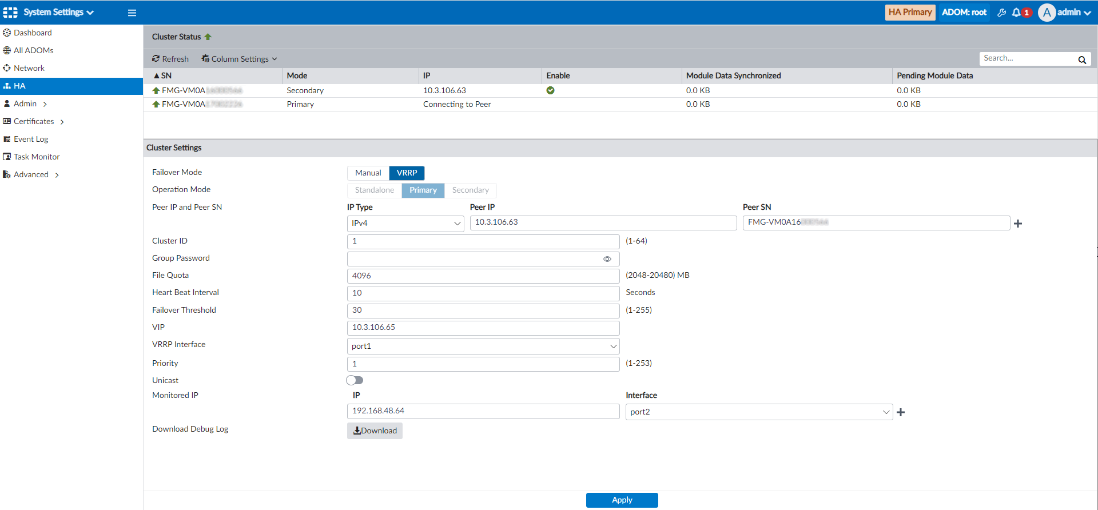Show group password using the eye icon
Image resolution: width=1098 pixels, height=510 pixels.
607,259
